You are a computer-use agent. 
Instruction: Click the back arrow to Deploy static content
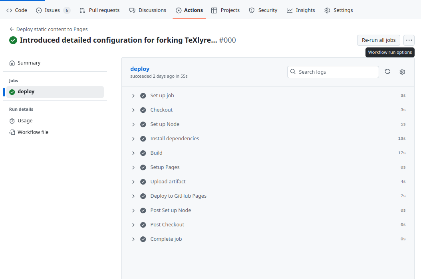click(12, 29)
